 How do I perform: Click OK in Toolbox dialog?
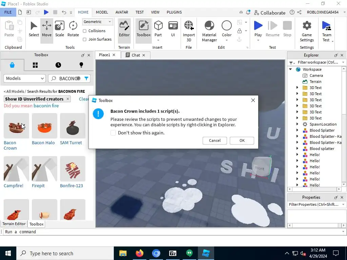(x=242, y=140)
